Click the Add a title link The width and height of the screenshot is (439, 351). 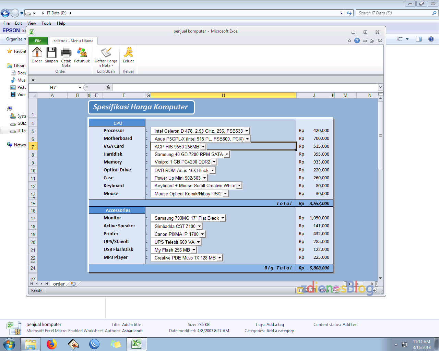pos(131,324)
